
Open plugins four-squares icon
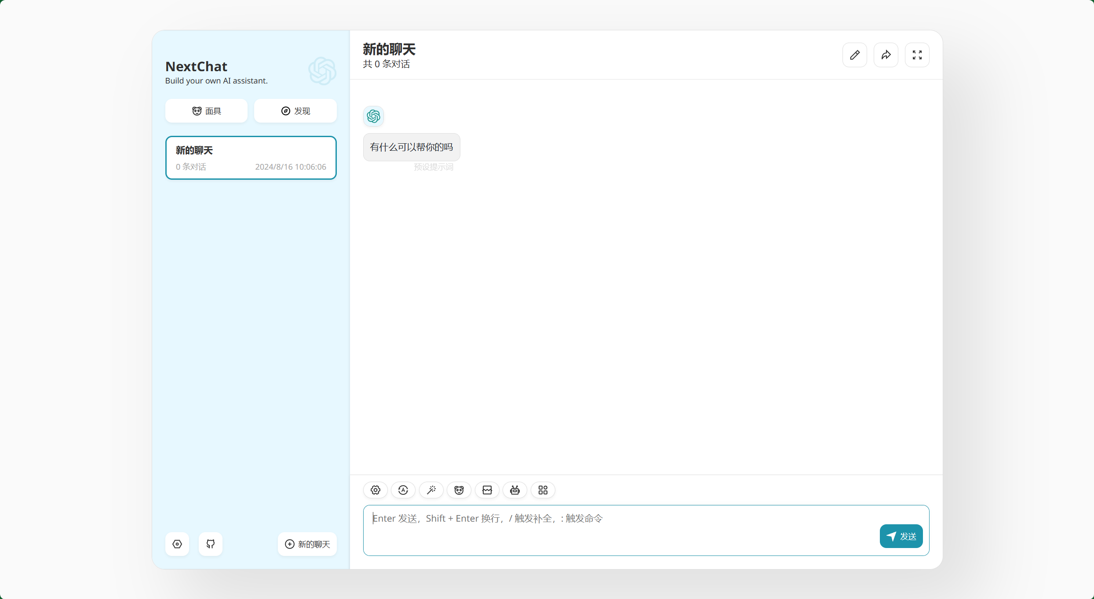pos(543,490)
